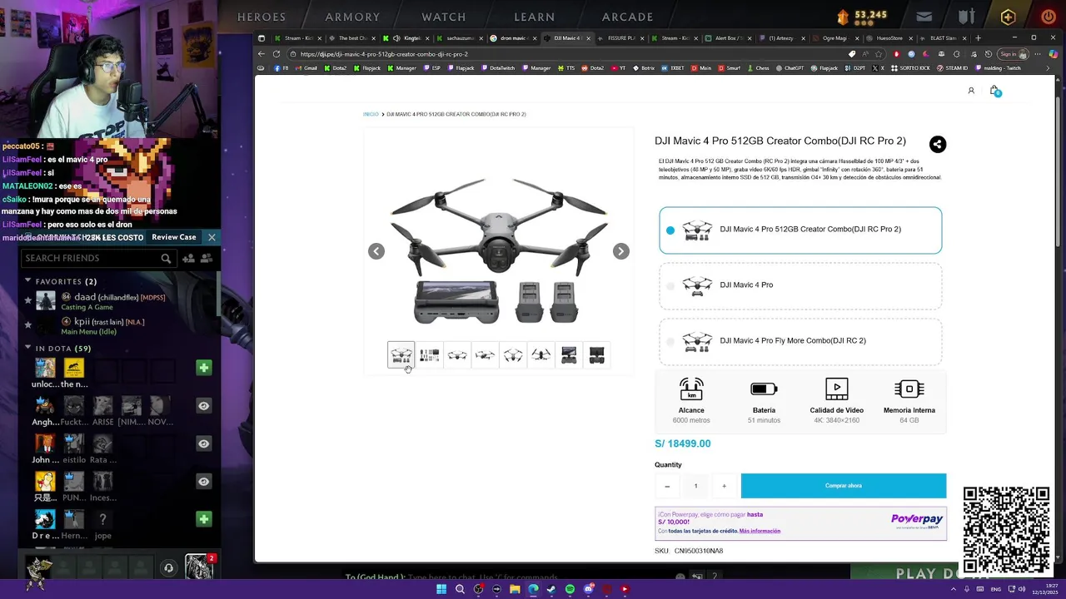
Task: Open Más información Powerpay link
Action: (x=760, y=531)
